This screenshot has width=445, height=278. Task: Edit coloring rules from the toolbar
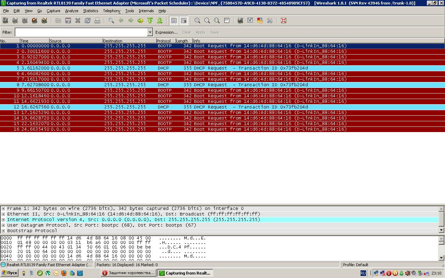(260, 21)
